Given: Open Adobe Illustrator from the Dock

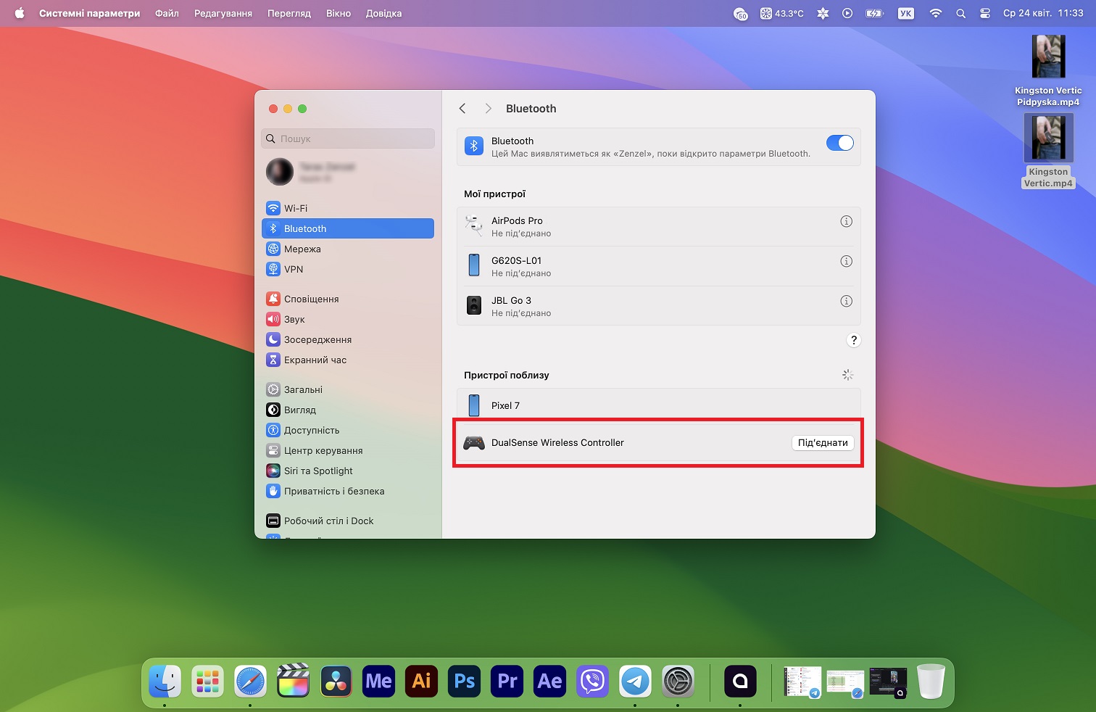Looking at the screenshot, I should pyautogui.click(x=421, y=682).
